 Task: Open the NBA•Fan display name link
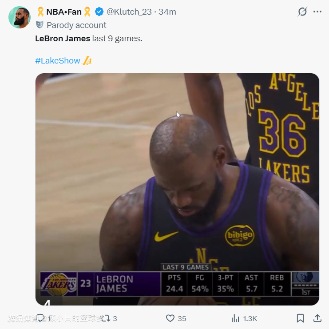[x=64, y=12]
